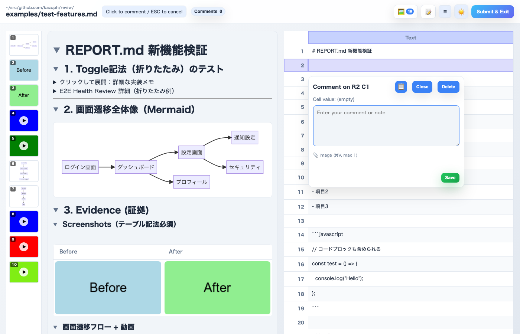This screenshot has width=520, height=334.
Task: Open the hamburger menu in the toolbar
Action: (445, 12)
